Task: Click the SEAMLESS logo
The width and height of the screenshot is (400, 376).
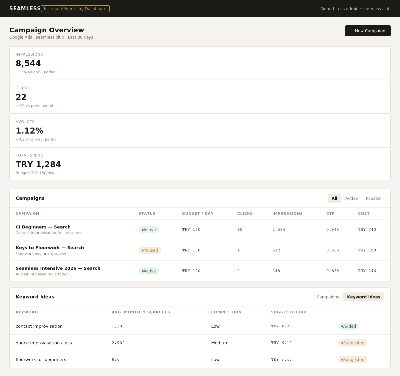Action: point(25,9)
